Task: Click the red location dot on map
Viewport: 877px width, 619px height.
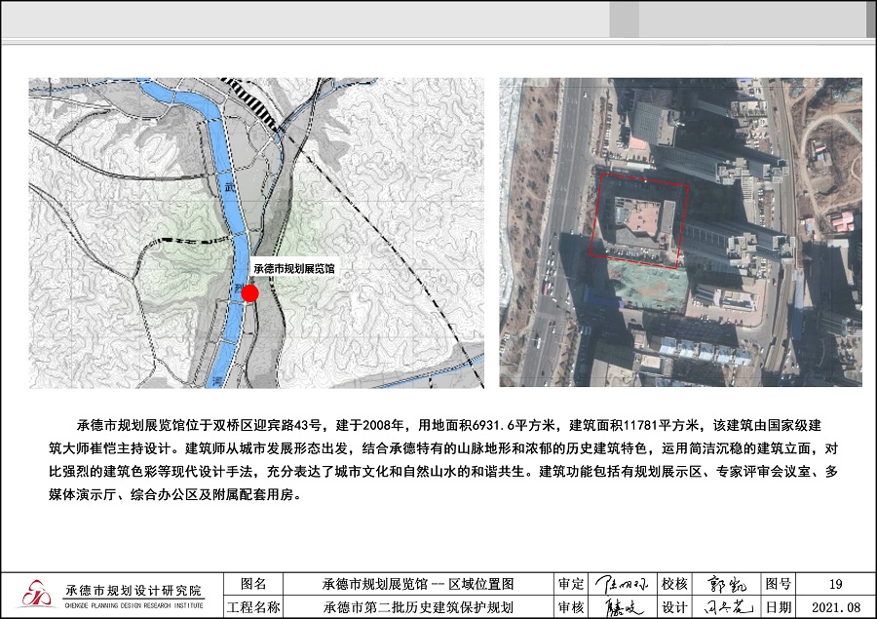Action: 249,293
